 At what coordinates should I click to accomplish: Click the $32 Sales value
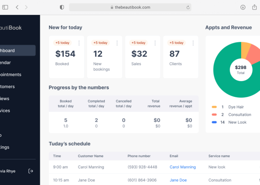[139, 54]
